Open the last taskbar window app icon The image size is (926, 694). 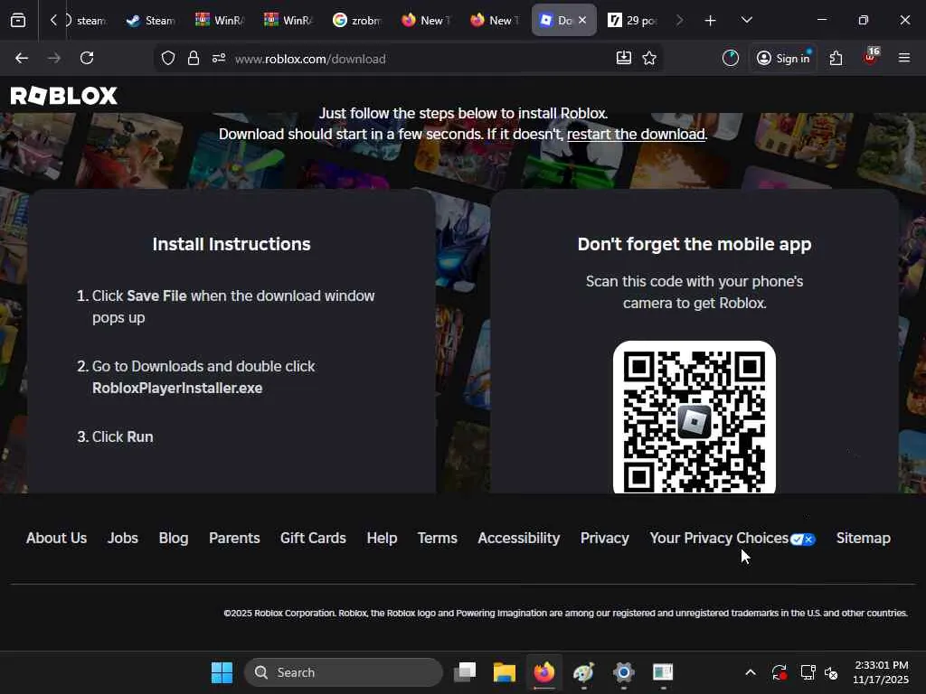coord(663,672)
